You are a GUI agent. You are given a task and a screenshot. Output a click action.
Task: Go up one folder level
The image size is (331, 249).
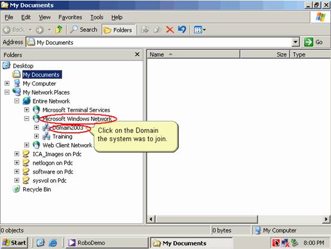tap(59, 30)
